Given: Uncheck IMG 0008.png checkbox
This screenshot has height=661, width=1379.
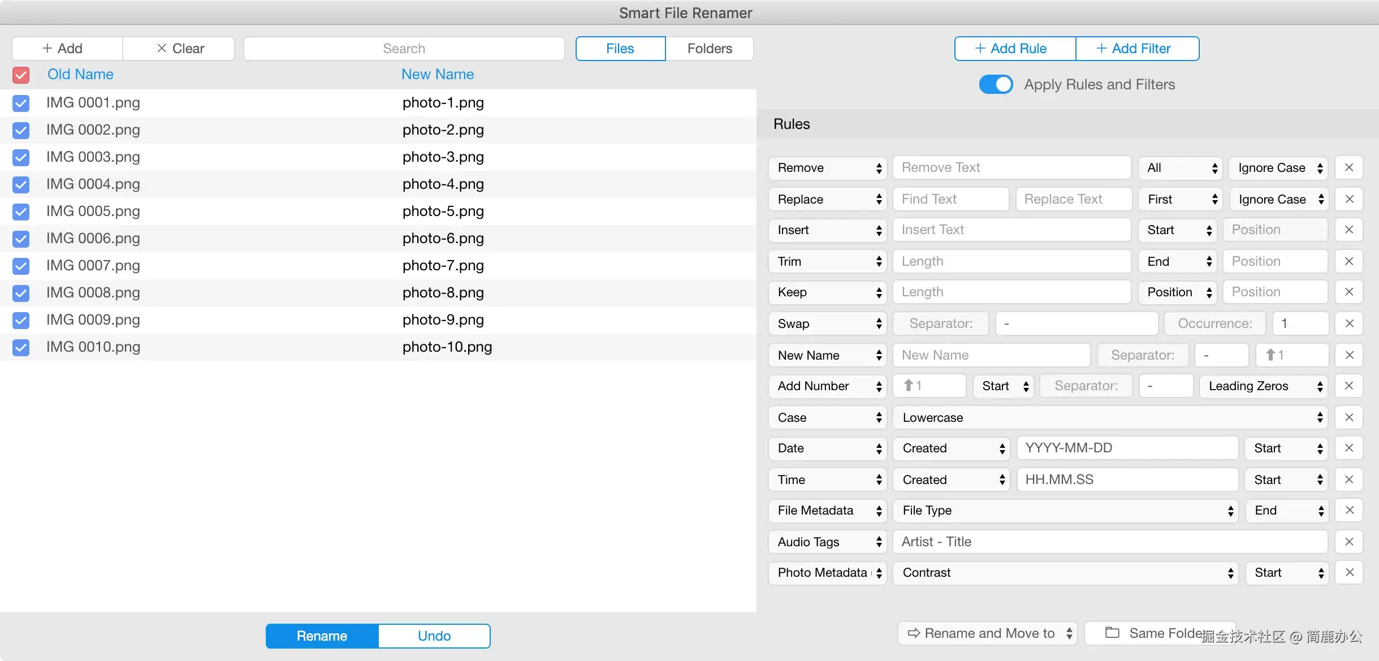Looking at the screenshot, I should 21,293.
